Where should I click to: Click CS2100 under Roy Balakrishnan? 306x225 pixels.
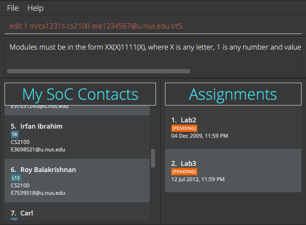[20, 185]
